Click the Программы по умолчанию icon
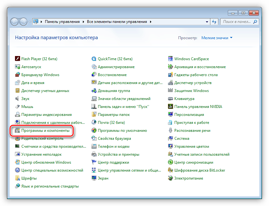 94,131
